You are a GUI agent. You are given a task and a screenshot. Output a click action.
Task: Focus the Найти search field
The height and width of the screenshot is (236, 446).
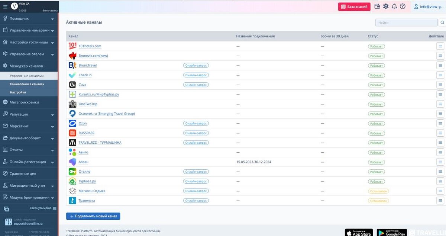406,23
